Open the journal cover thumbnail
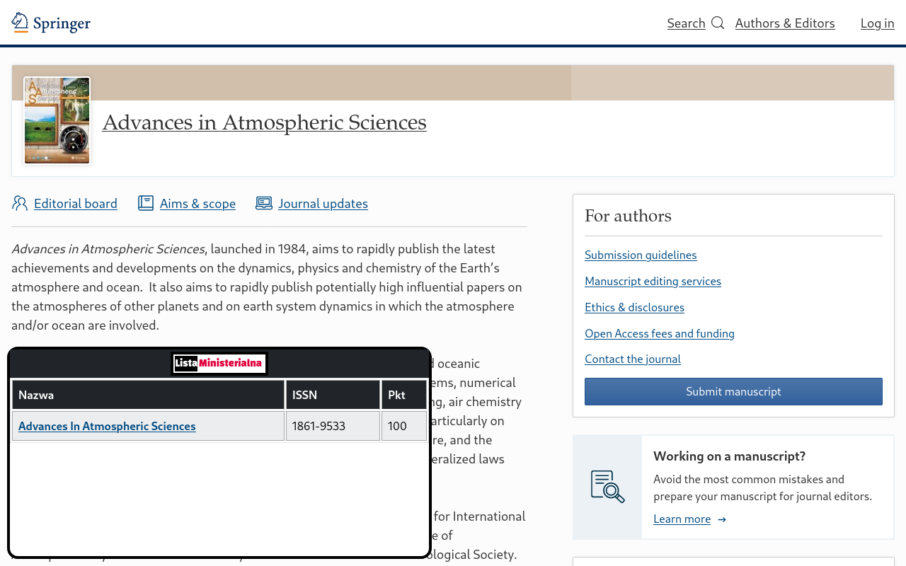Image resolution: width=906 pixels, height=566 pixels. click(x=57, y=121)
